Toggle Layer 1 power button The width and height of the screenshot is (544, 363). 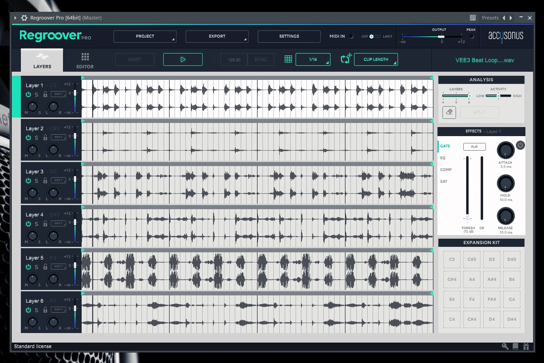28,94
